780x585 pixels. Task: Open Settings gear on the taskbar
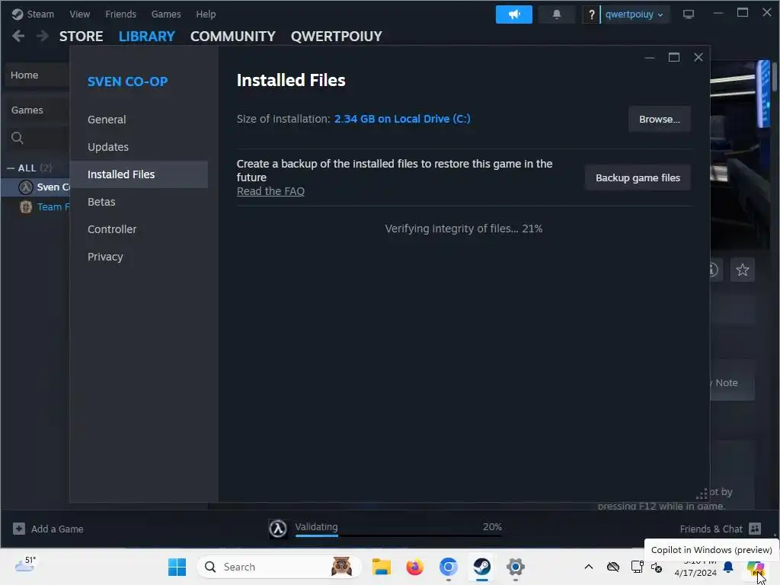[x=516, y=567]
